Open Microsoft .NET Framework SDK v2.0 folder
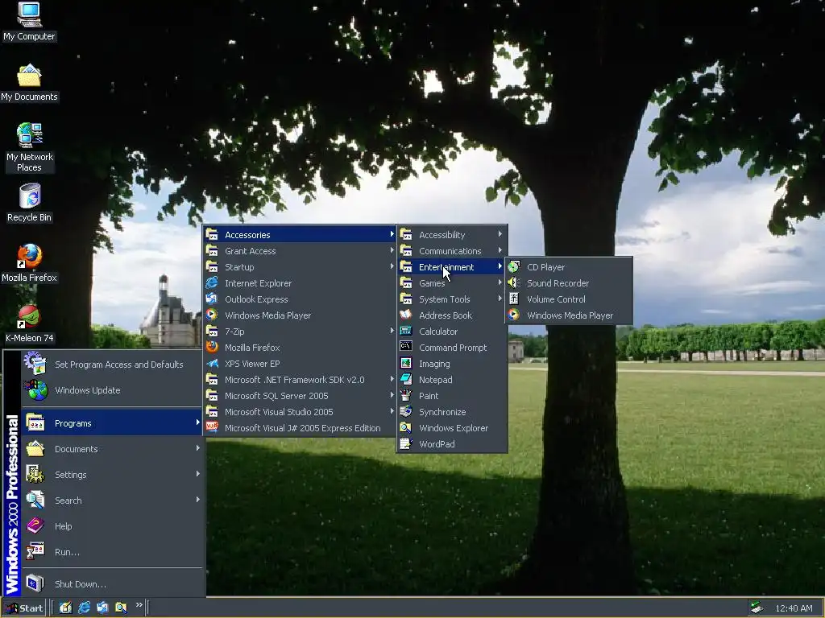Screen dimensions: 825x618 click(300, 380)
